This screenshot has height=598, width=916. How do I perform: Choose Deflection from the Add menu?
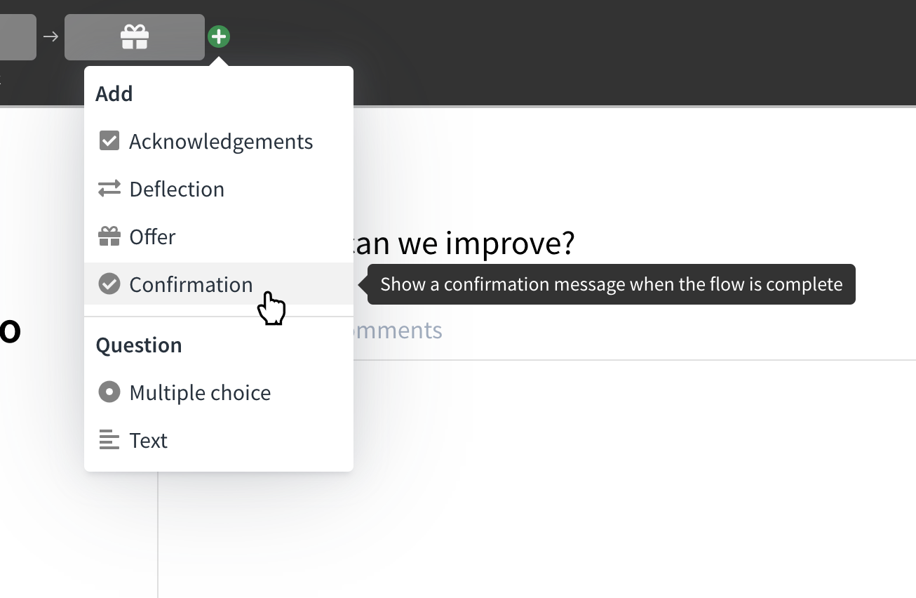click(x=177, y=188)
